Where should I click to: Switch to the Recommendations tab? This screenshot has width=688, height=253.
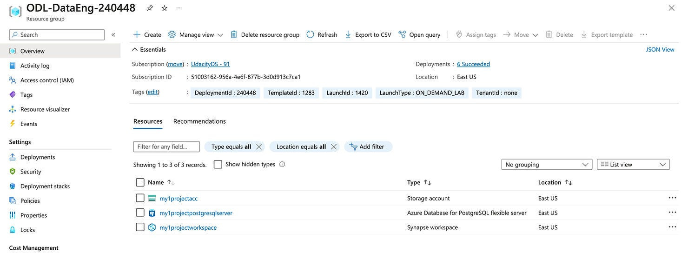click(x=199, y=121)
